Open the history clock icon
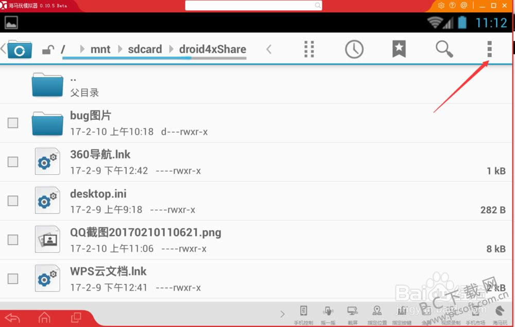The width and height of the screenshot is (515, 327). click(x=354, y=49)
